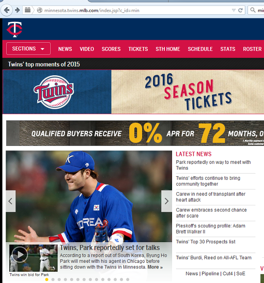Click the Cut4 footer link
Image resolution: width=264 pixels, height=283 pixels.
tap(228, 274)
